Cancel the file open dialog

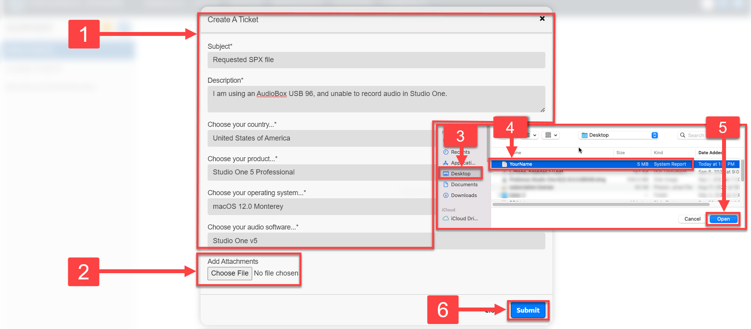(692, 219)
